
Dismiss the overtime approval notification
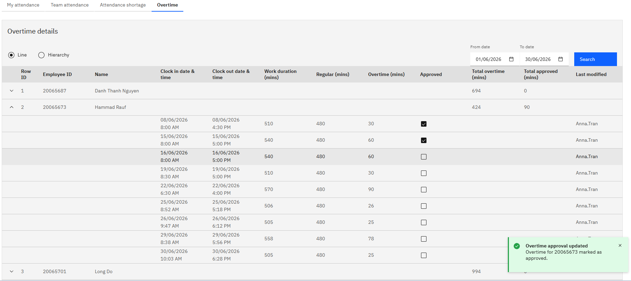[620, 245]
